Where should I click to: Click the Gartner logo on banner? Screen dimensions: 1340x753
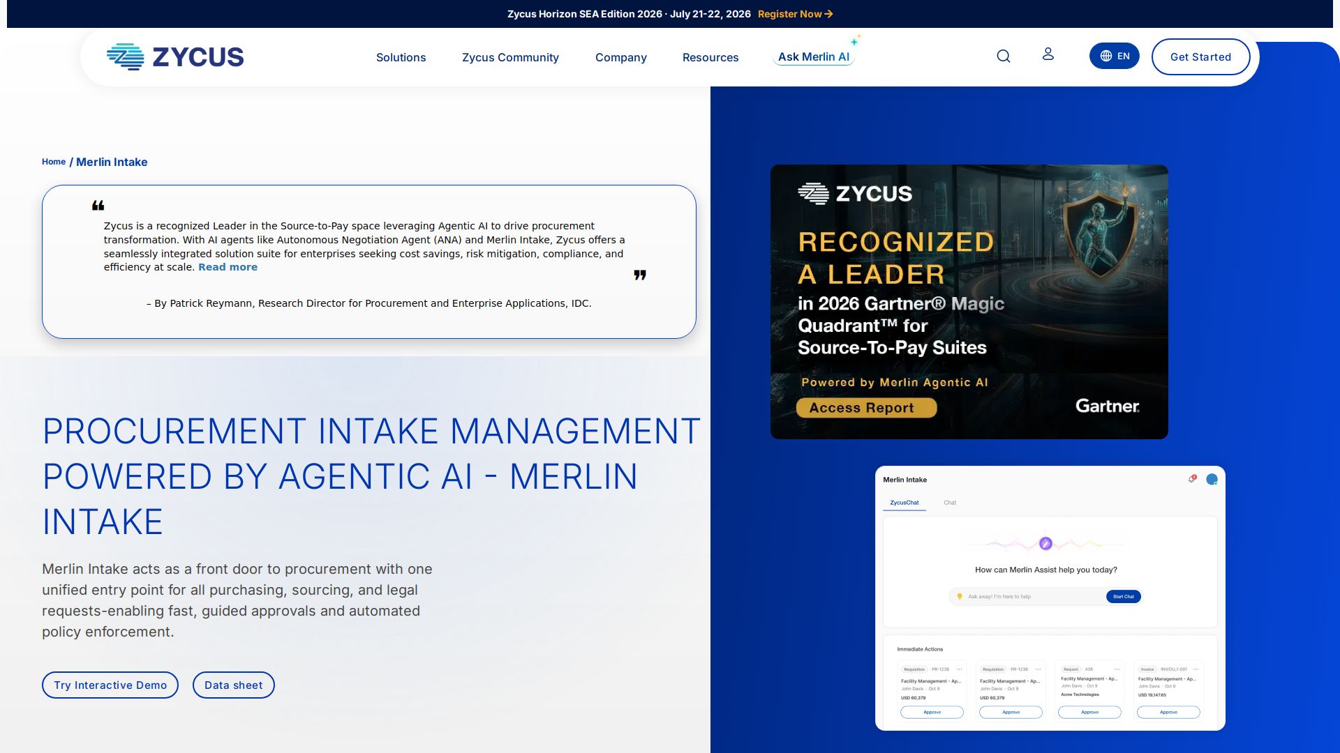click(x=1107, y=406)
